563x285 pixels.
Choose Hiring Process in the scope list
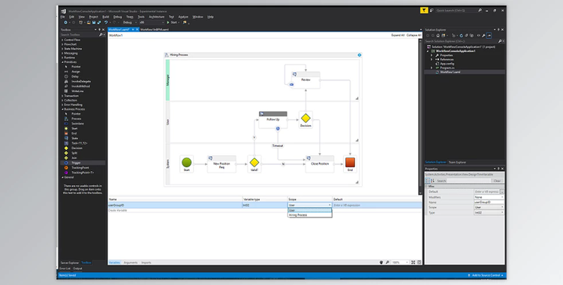310,215
